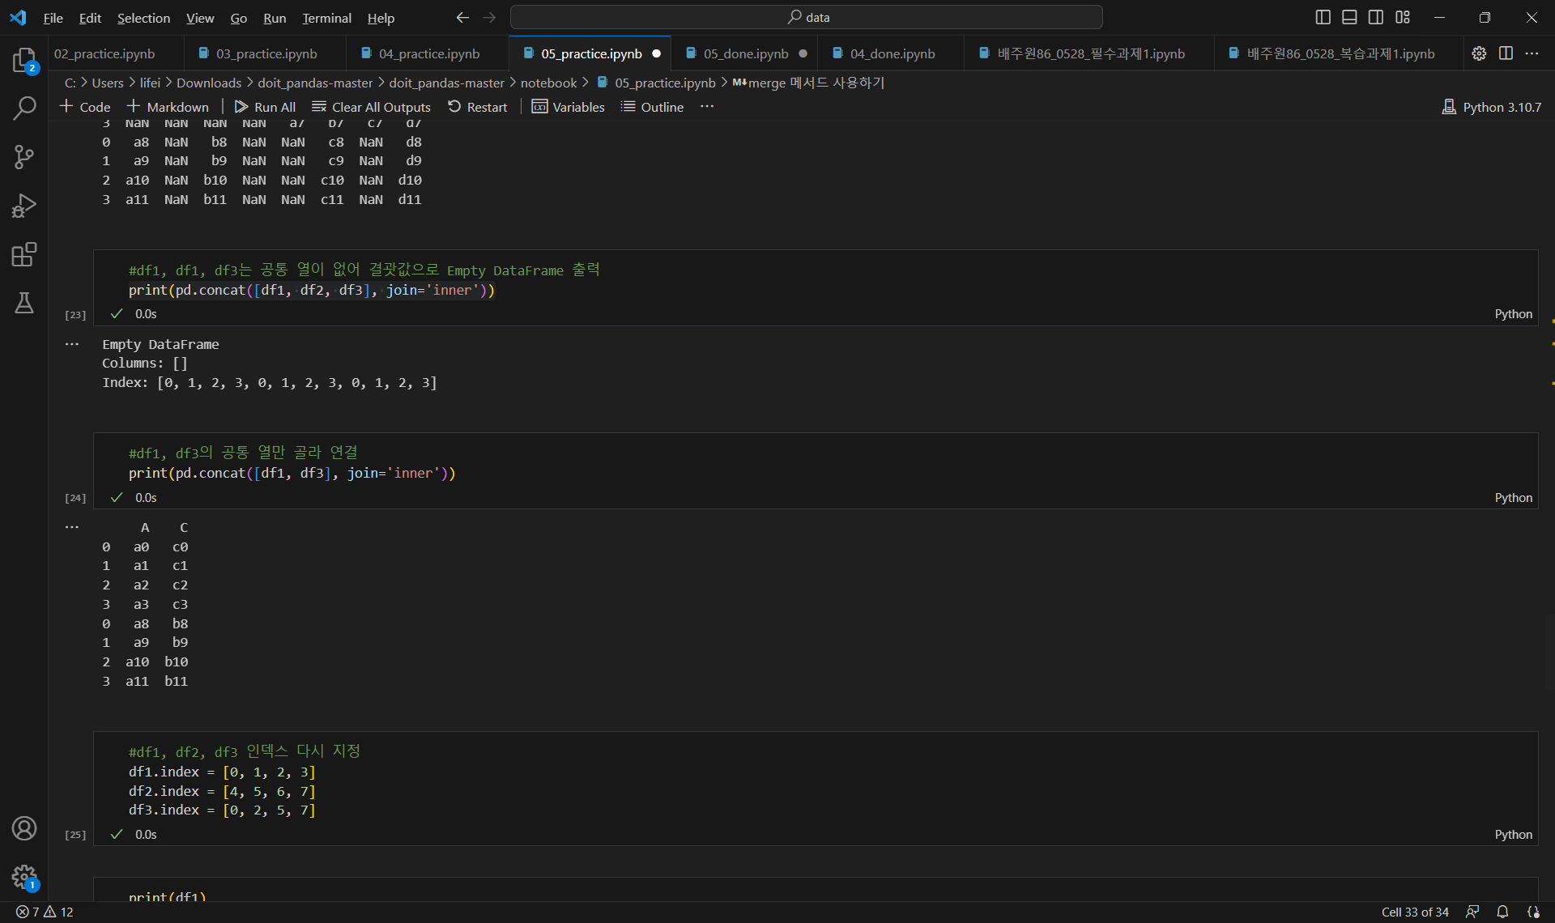
Task: Toggle the primary side bar layout button
Action: pos(1323,17)
